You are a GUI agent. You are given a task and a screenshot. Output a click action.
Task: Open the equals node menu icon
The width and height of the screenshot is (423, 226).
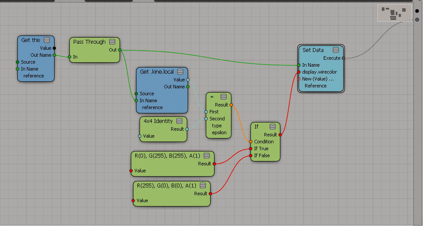click(x=223, y=97)
